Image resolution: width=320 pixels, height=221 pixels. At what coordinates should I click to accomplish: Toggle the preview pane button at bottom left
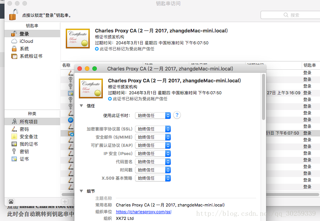11,202
